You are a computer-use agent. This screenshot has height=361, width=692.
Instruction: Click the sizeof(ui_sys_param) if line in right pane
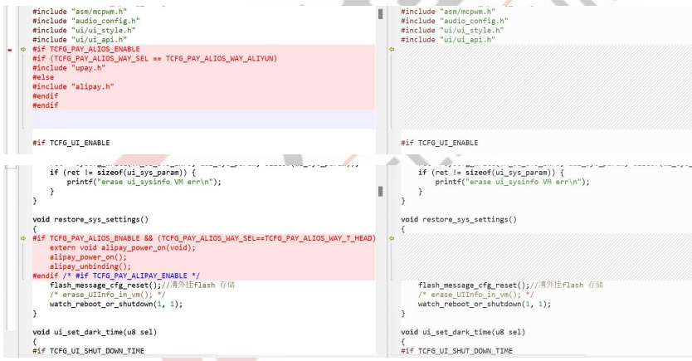490,173
